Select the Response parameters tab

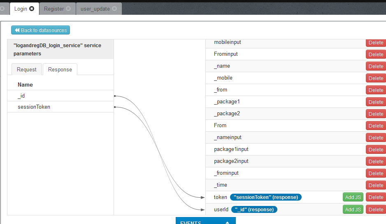60,69
